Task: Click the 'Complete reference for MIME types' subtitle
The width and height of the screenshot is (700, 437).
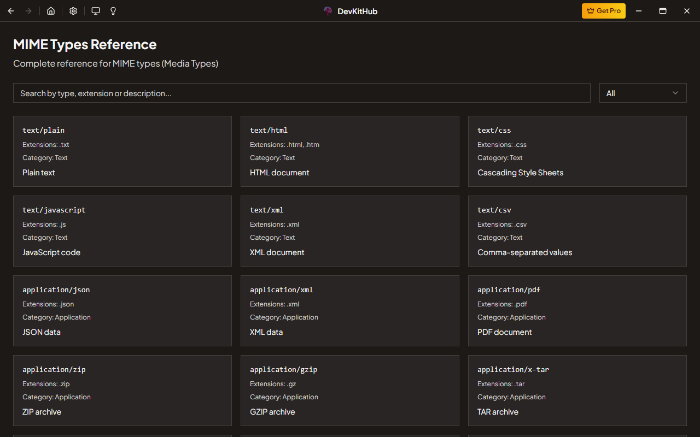Action: tap(115, 63)
